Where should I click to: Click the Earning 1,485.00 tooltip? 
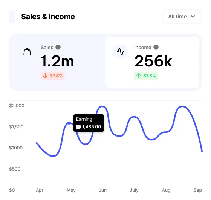(89, 123)
